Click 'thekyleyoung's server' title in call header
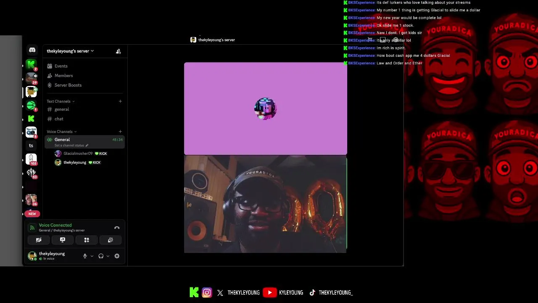Viewport: 538px width, 303px height. point(216,40)
